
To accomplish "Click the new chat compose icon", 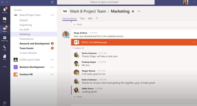I will [x=52, y=2].
